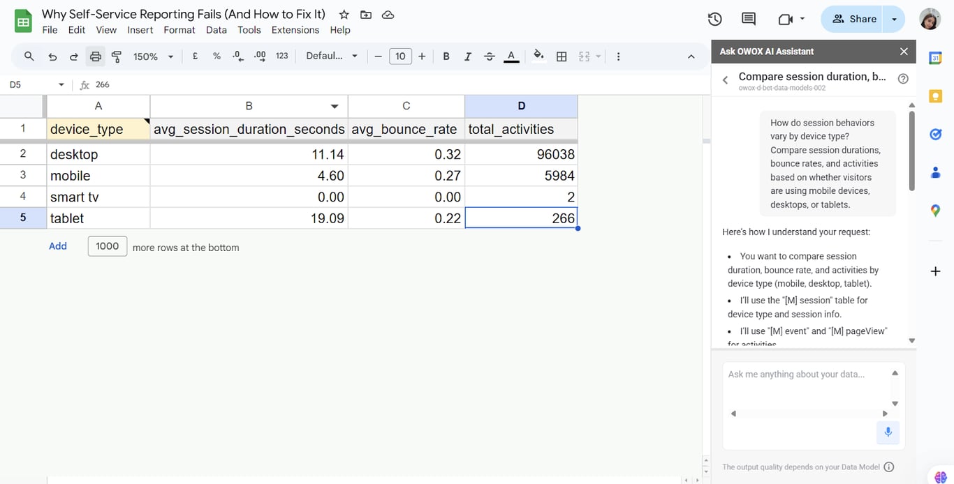Screen dimensions: 954x484
Task: Click Add to add more rows
Action: (58, 246)
